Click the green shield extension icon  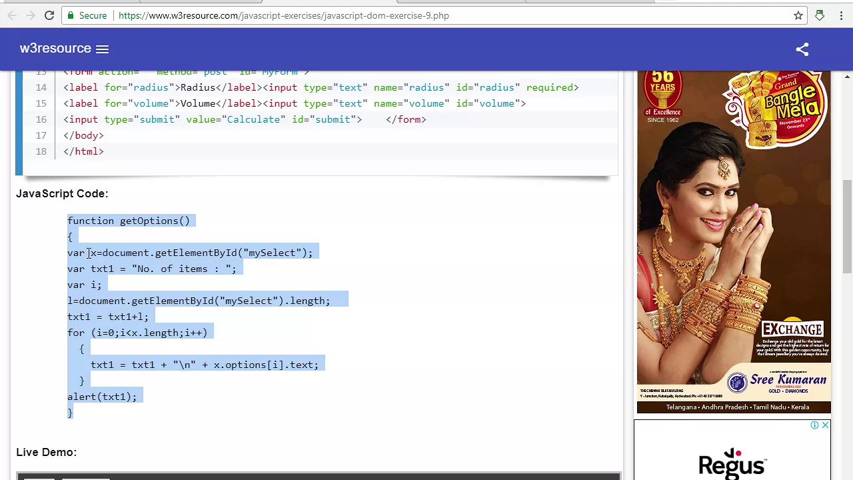(820, 15)
